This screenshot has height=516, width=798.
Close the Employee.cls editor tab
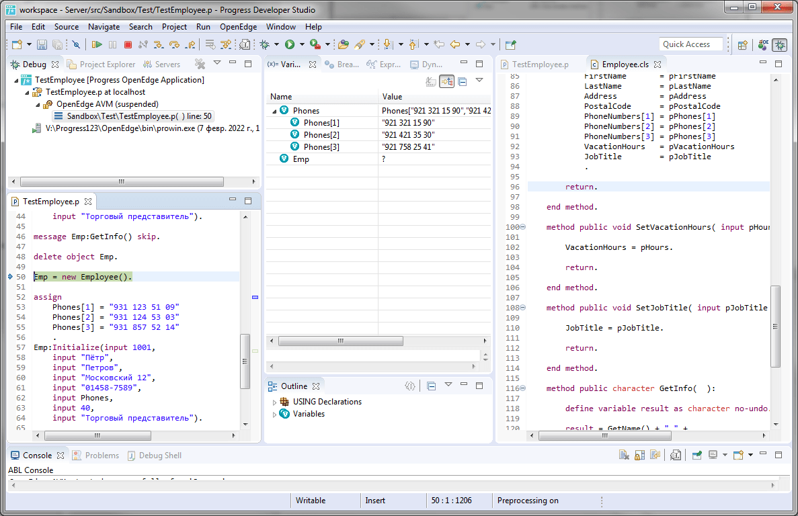[x=657, y=64]
